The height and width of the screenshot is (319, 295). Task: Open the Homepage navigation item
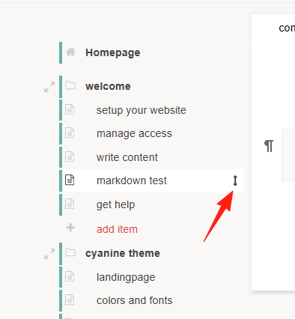113,52
